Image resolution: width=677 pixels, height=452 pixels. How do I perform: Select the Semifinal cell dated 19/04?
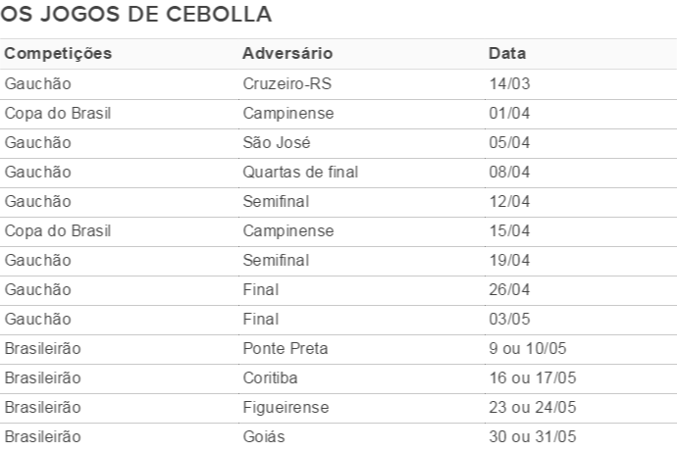pyautogui.click(x=276, y=260)
